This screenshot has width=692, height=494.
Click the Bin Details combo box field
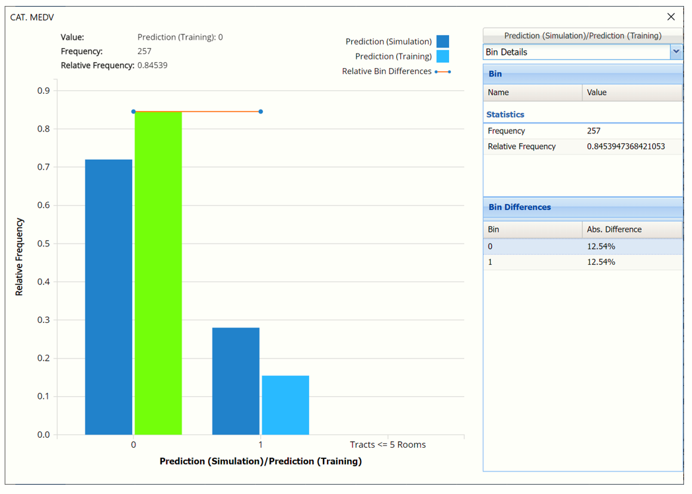[x=576, y=52]
